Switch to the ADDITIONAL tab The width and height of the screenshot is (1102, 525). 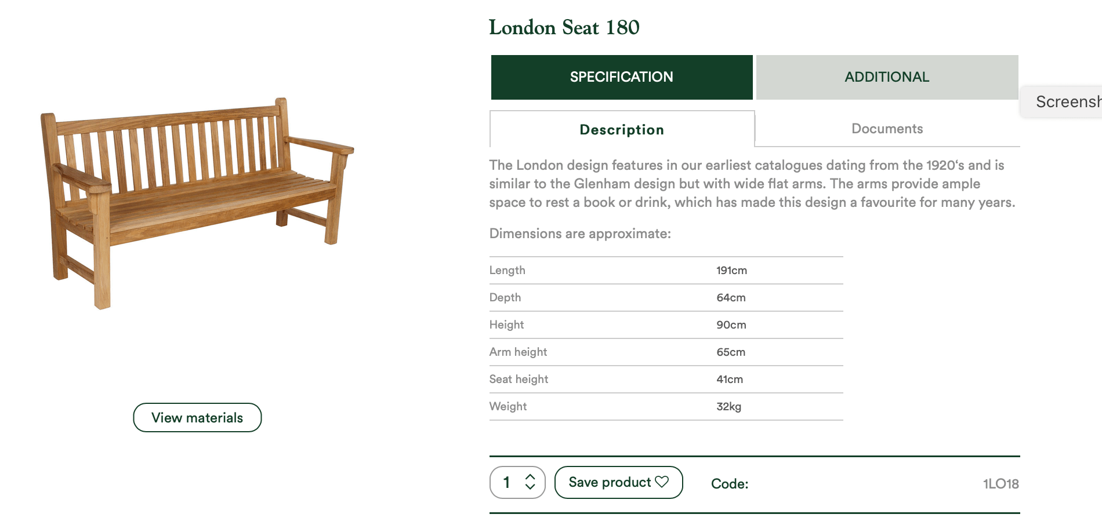pos(887,77)
